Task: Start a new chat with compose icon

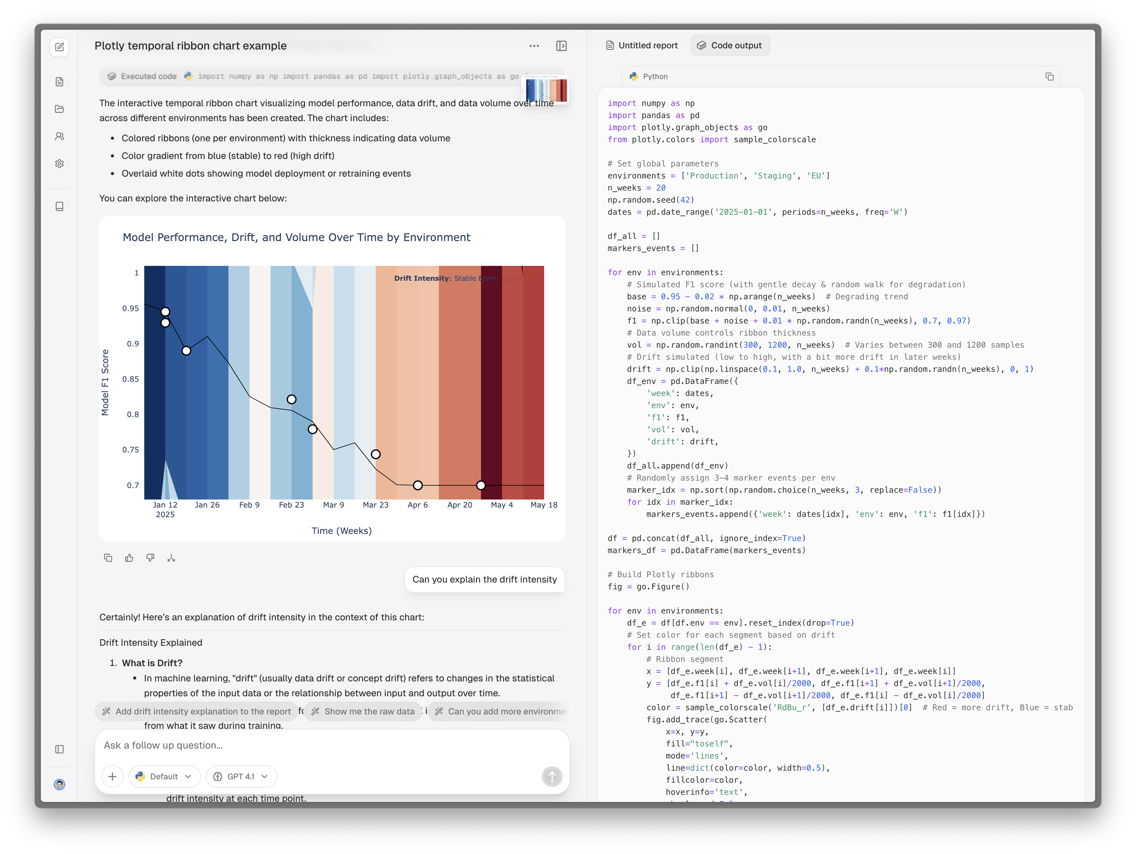Action: pos(59,47)
